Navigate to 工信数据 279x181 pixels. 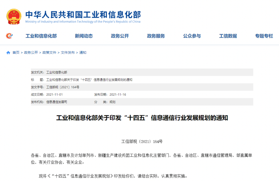pyautogui.click(x=228, y=36)
